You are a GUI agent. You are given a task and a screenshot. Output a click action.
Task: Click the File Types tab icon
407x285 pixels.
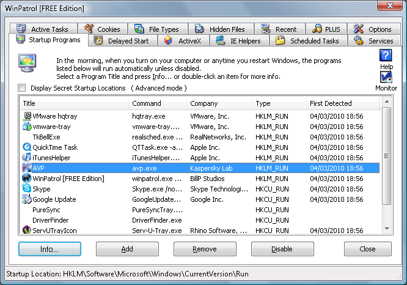(x=139, y=29)
